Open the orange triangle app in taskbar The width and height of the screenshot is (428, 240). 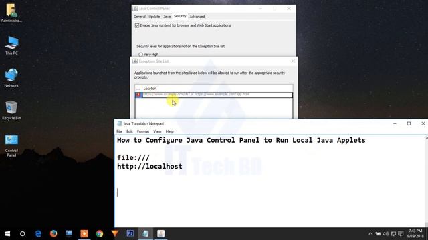115,234
